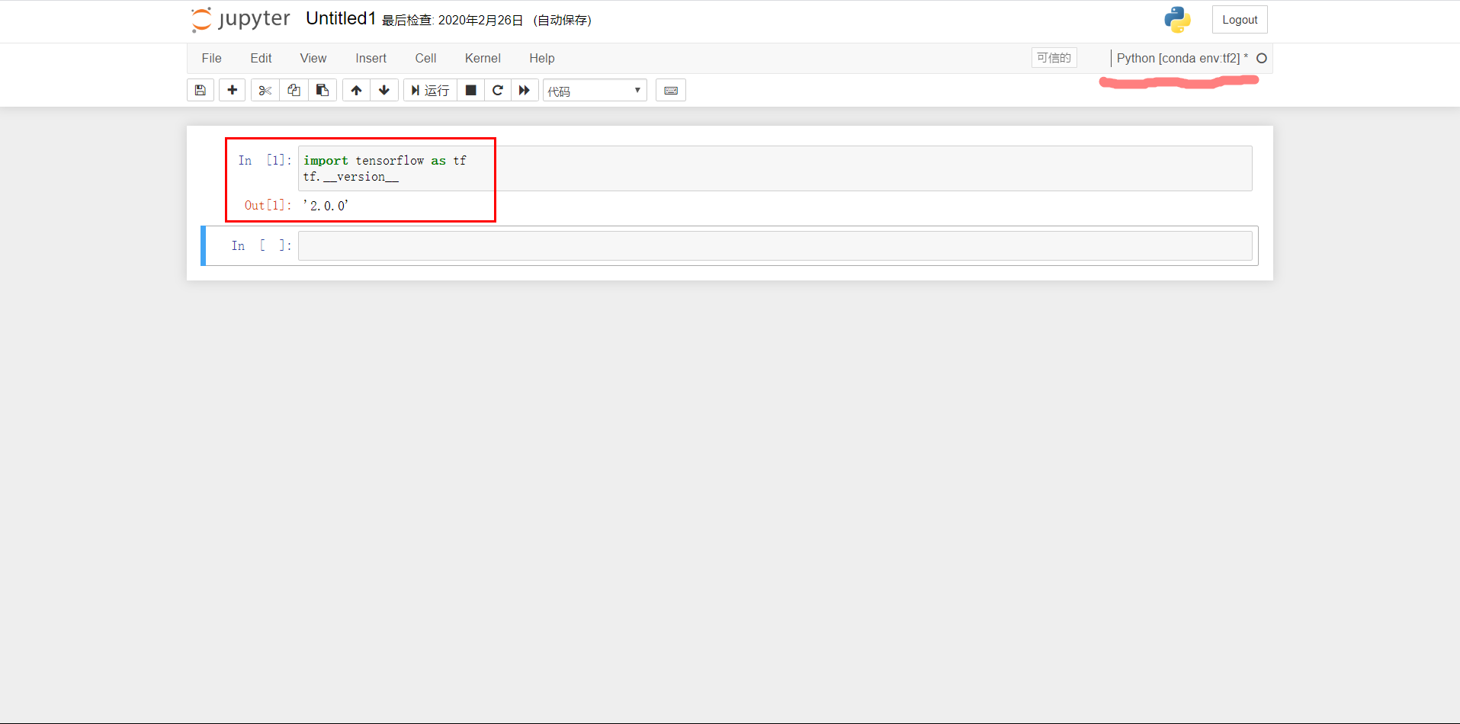Click the empty In [ ]: prompt
Screen dimensions: 1460x724
click(262, 245)
